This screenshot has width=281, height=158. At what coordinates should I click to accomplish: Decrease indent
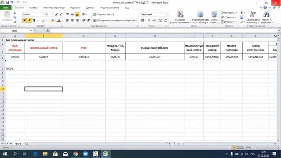coord(84,21)
